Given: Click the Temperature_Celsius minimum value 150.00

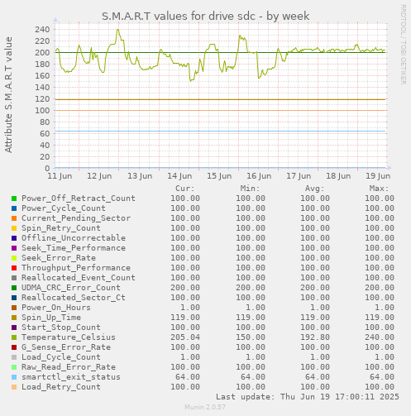Looking at the screenshot, I should coord(251,337).
